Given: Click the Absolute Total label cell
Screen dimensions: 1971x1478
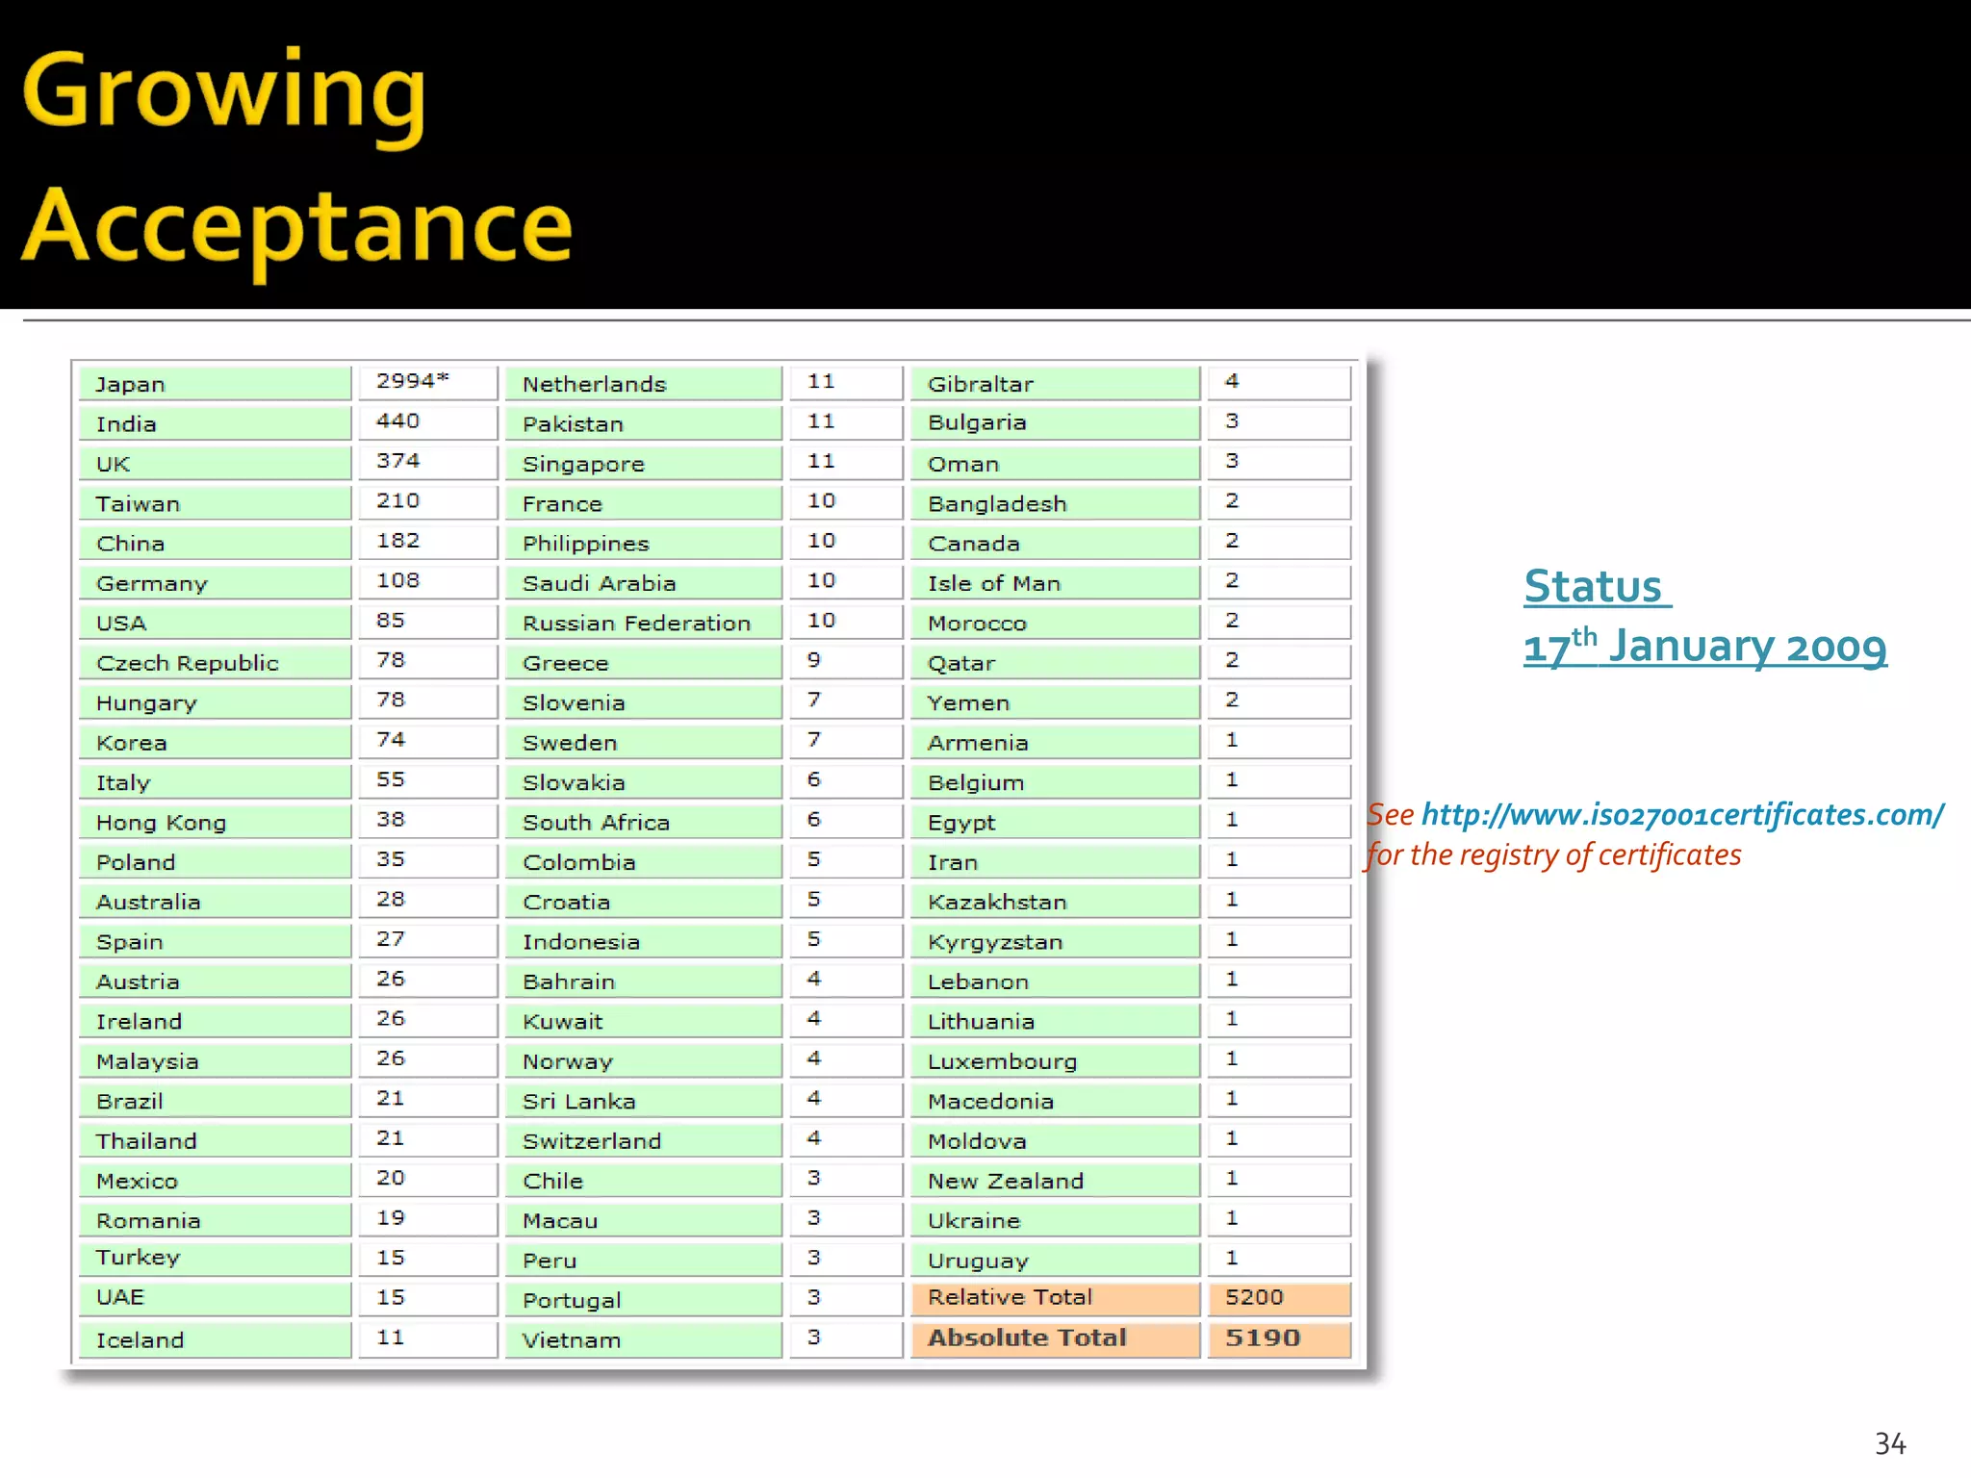Looking at the screenshot, I should [1054, 1338].
